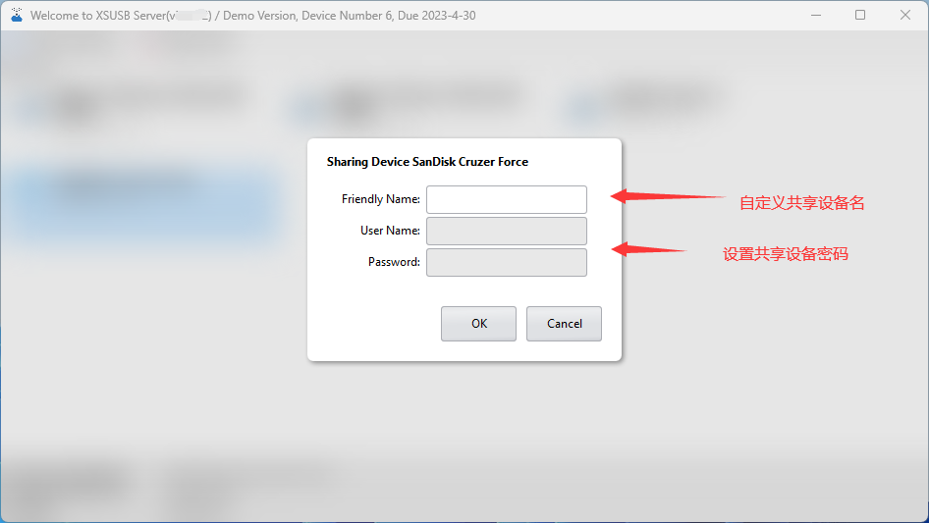Screen dimensions: 929x523
Task: Click the 'User Name:' label
Action: [x=390, y=231]
